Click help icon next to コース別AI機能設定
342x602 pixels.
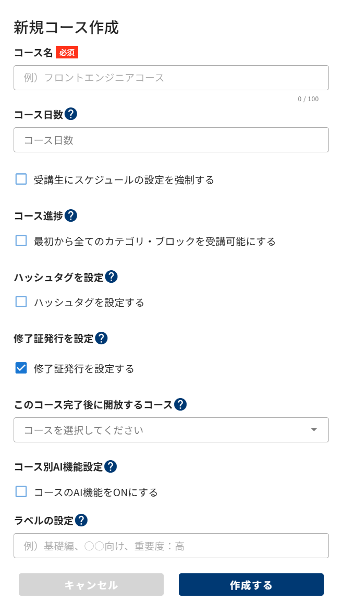pos(111,466)
